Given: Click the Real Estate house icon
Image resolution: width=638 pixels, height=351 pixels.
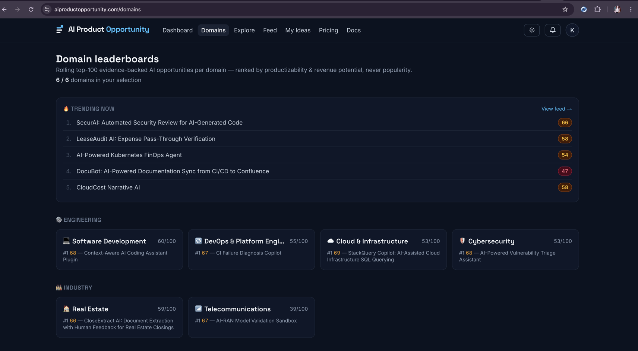Looking at the screenshot, I should 66,309.
